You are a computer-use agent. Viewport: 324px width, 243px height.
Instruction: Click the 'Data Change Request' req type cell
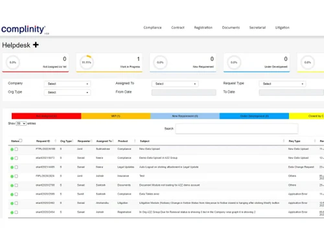click(x=301, y=167)
